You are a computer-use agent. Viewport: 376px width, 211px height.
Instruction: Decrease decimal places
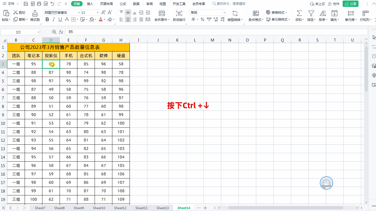222,19
